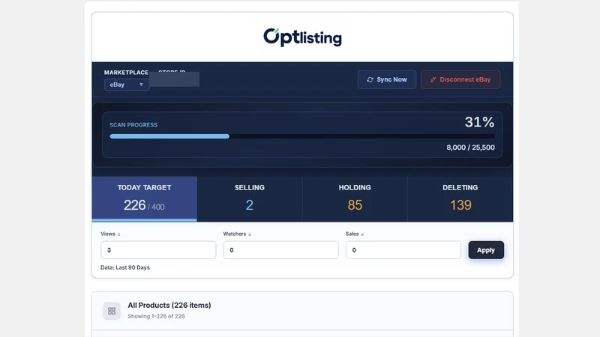Click the unplug icon in Disconnect eBay
Viewport: 600px width, 337px height.
coord(433,79)
